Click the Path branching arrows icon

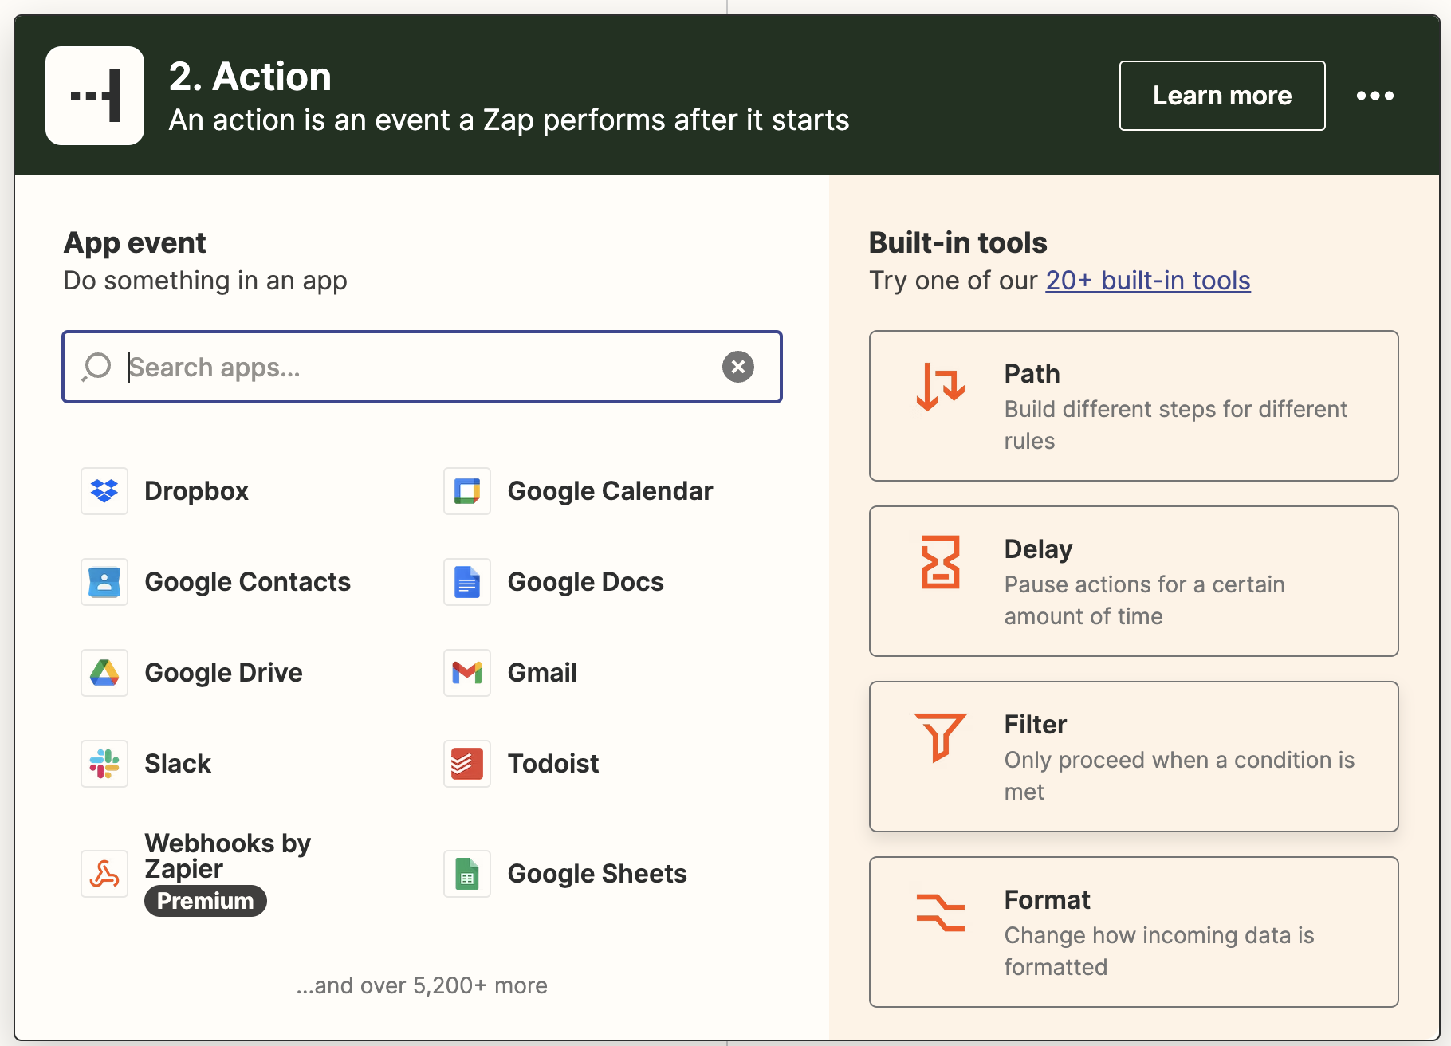click(941, 387)
